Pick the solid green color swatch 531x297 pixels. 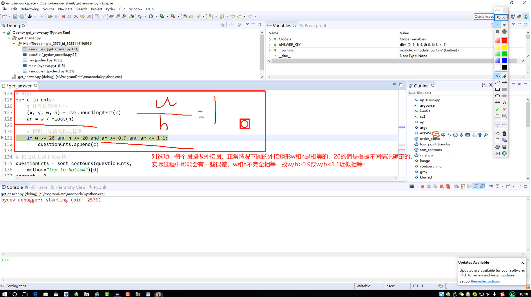coord(504,54)
